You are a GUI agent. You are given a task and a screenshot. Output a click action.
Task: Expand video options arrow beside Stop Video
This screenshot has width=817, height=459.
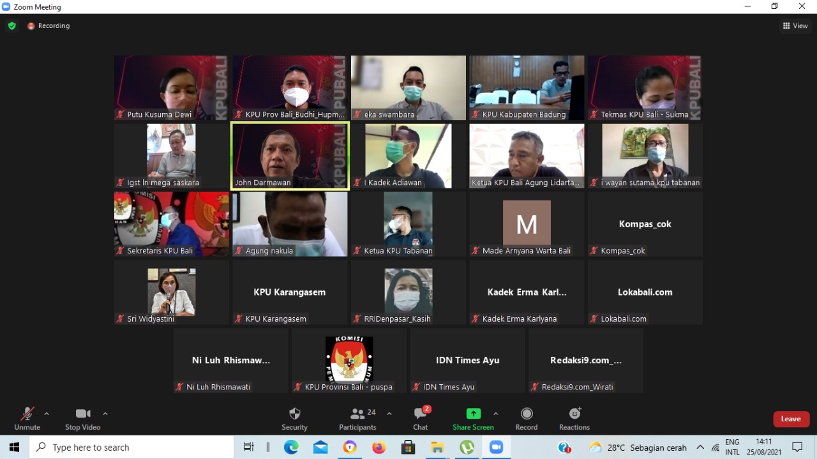[x=105, y=414]
